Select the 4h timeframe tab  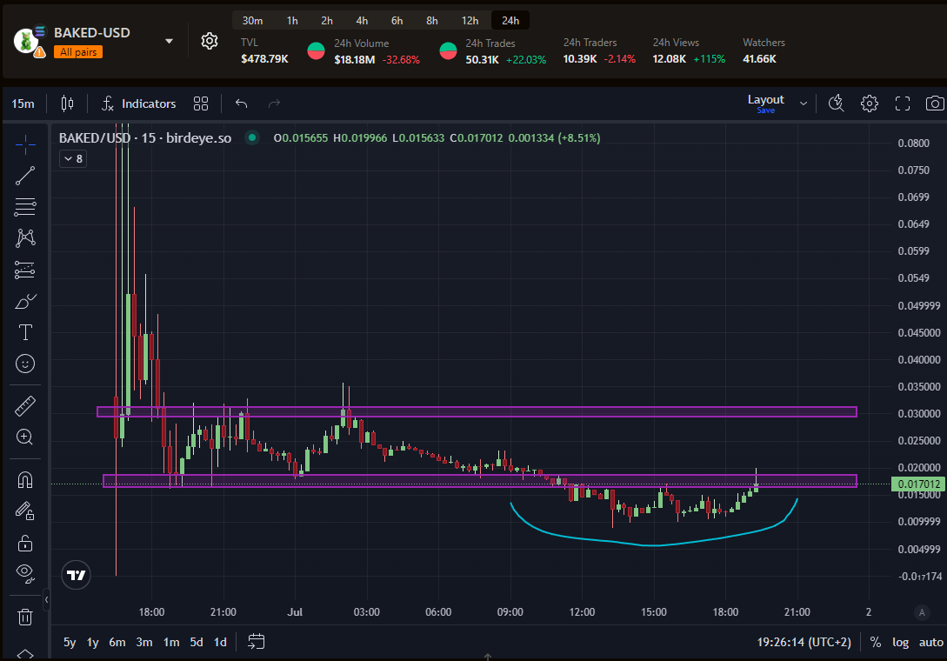tap(361, 19)
